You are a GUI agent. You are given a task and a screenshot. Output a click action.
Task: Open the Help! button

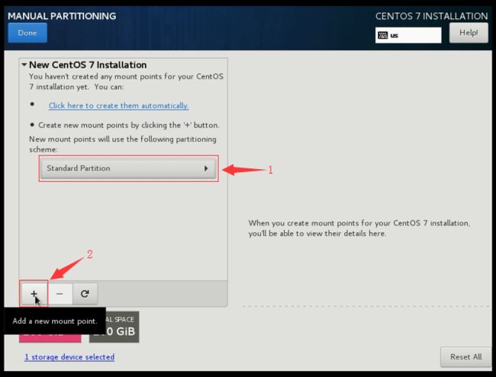(469, 33)
